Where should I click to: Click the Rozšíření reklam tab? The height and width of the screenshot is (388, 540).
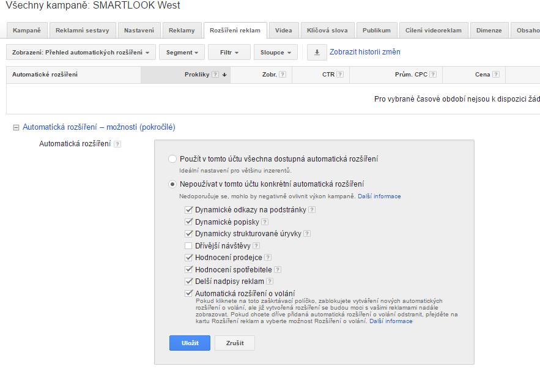(x=235, y=31)
